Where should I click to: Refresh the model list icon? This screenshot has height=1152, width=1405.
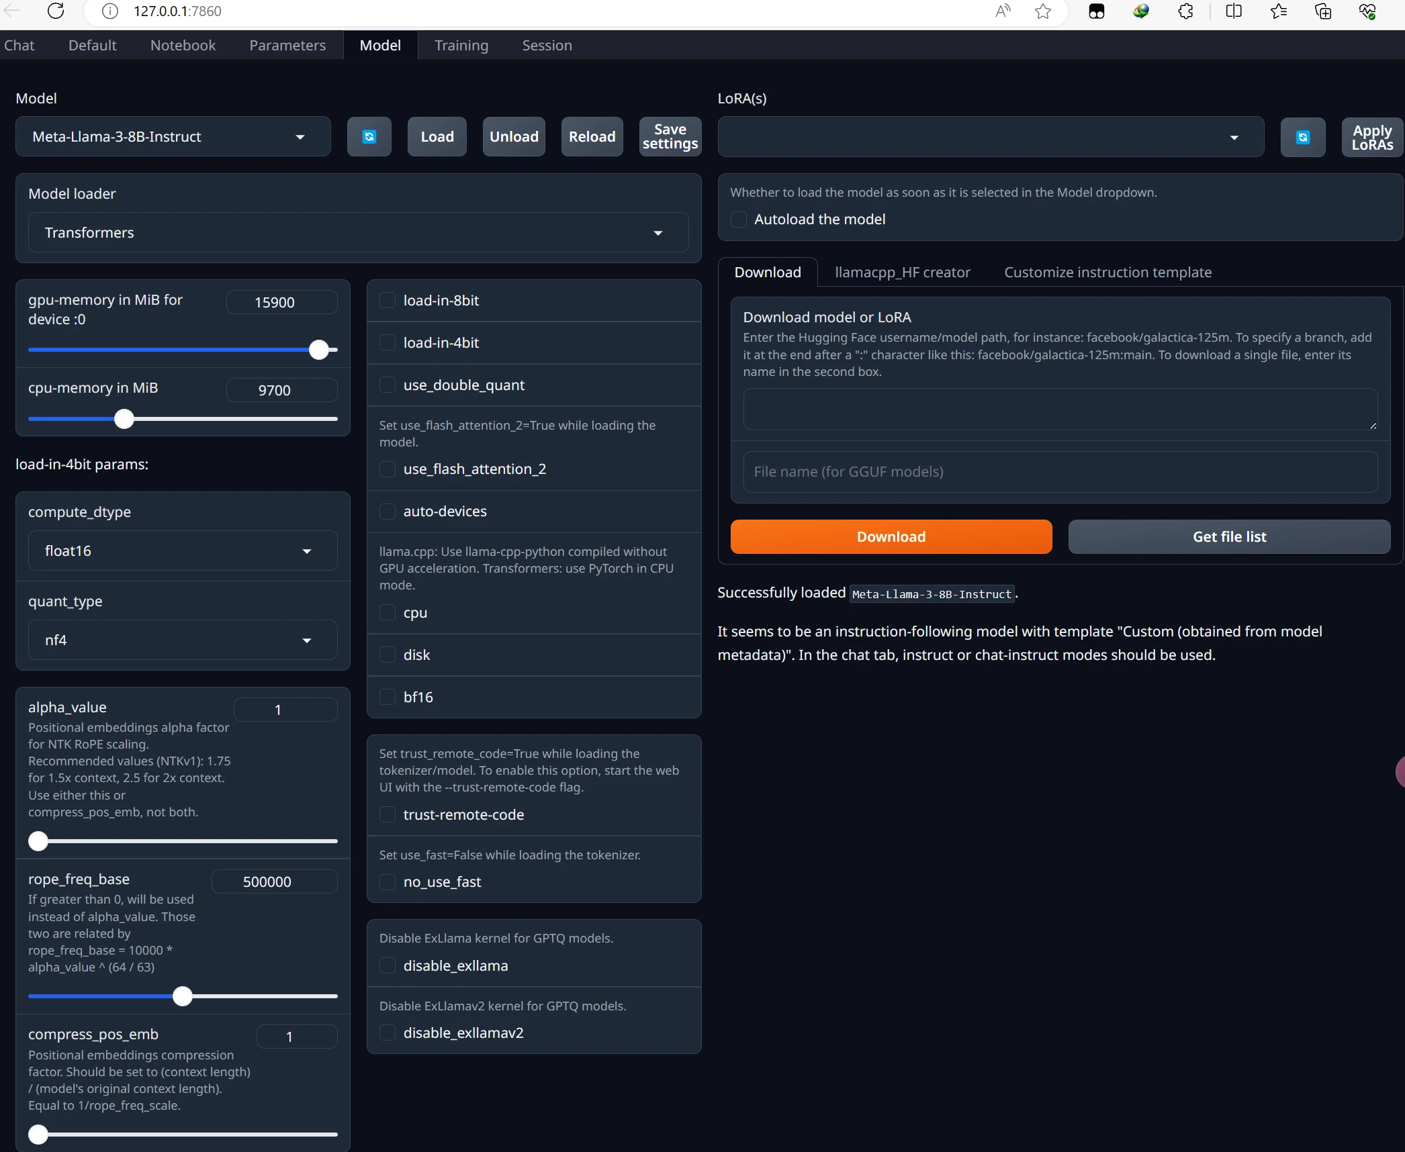[x=369, y=136]
